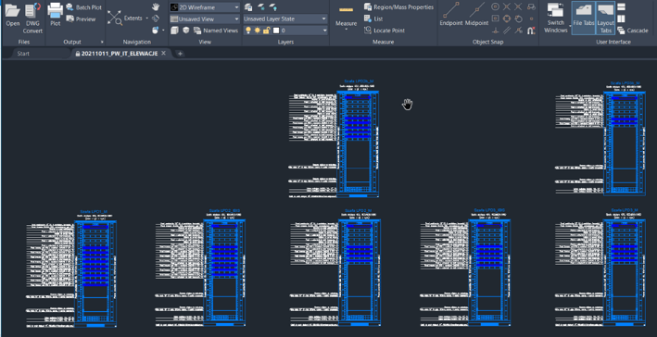Select the 20211011_PW_IT_ELEWACJE file tab

[x=117, y=54]
